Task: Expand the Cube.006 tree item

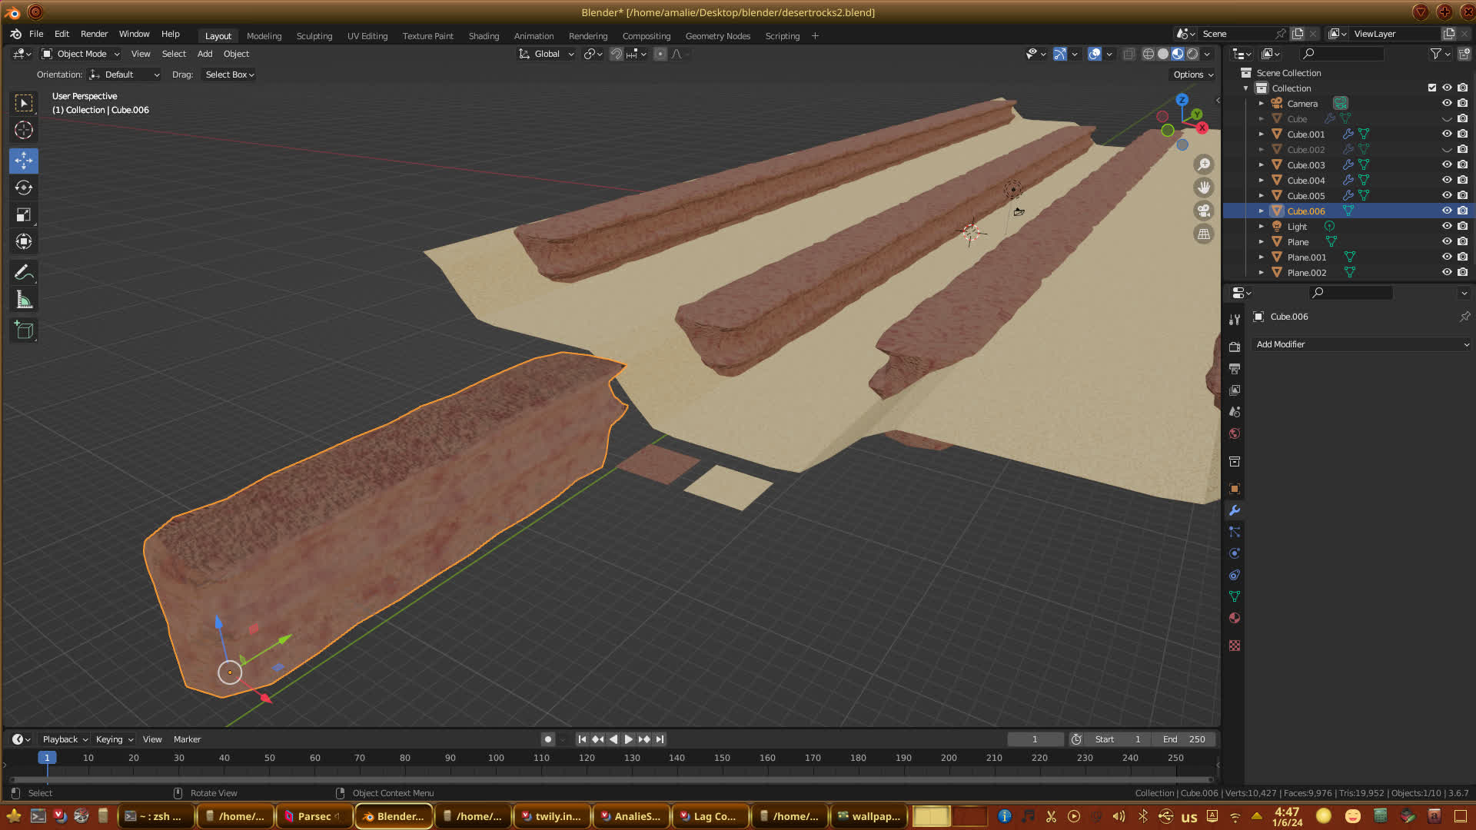Action: point(1261,211)
